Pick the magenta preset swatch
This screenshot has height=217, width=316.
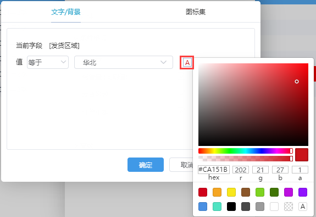[289, 192]
